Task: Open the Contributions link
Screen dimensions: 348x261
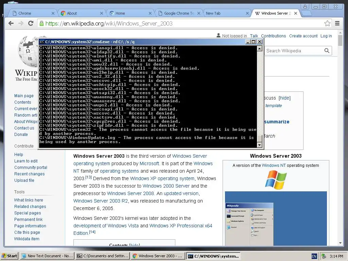Action: pos(274,36)
